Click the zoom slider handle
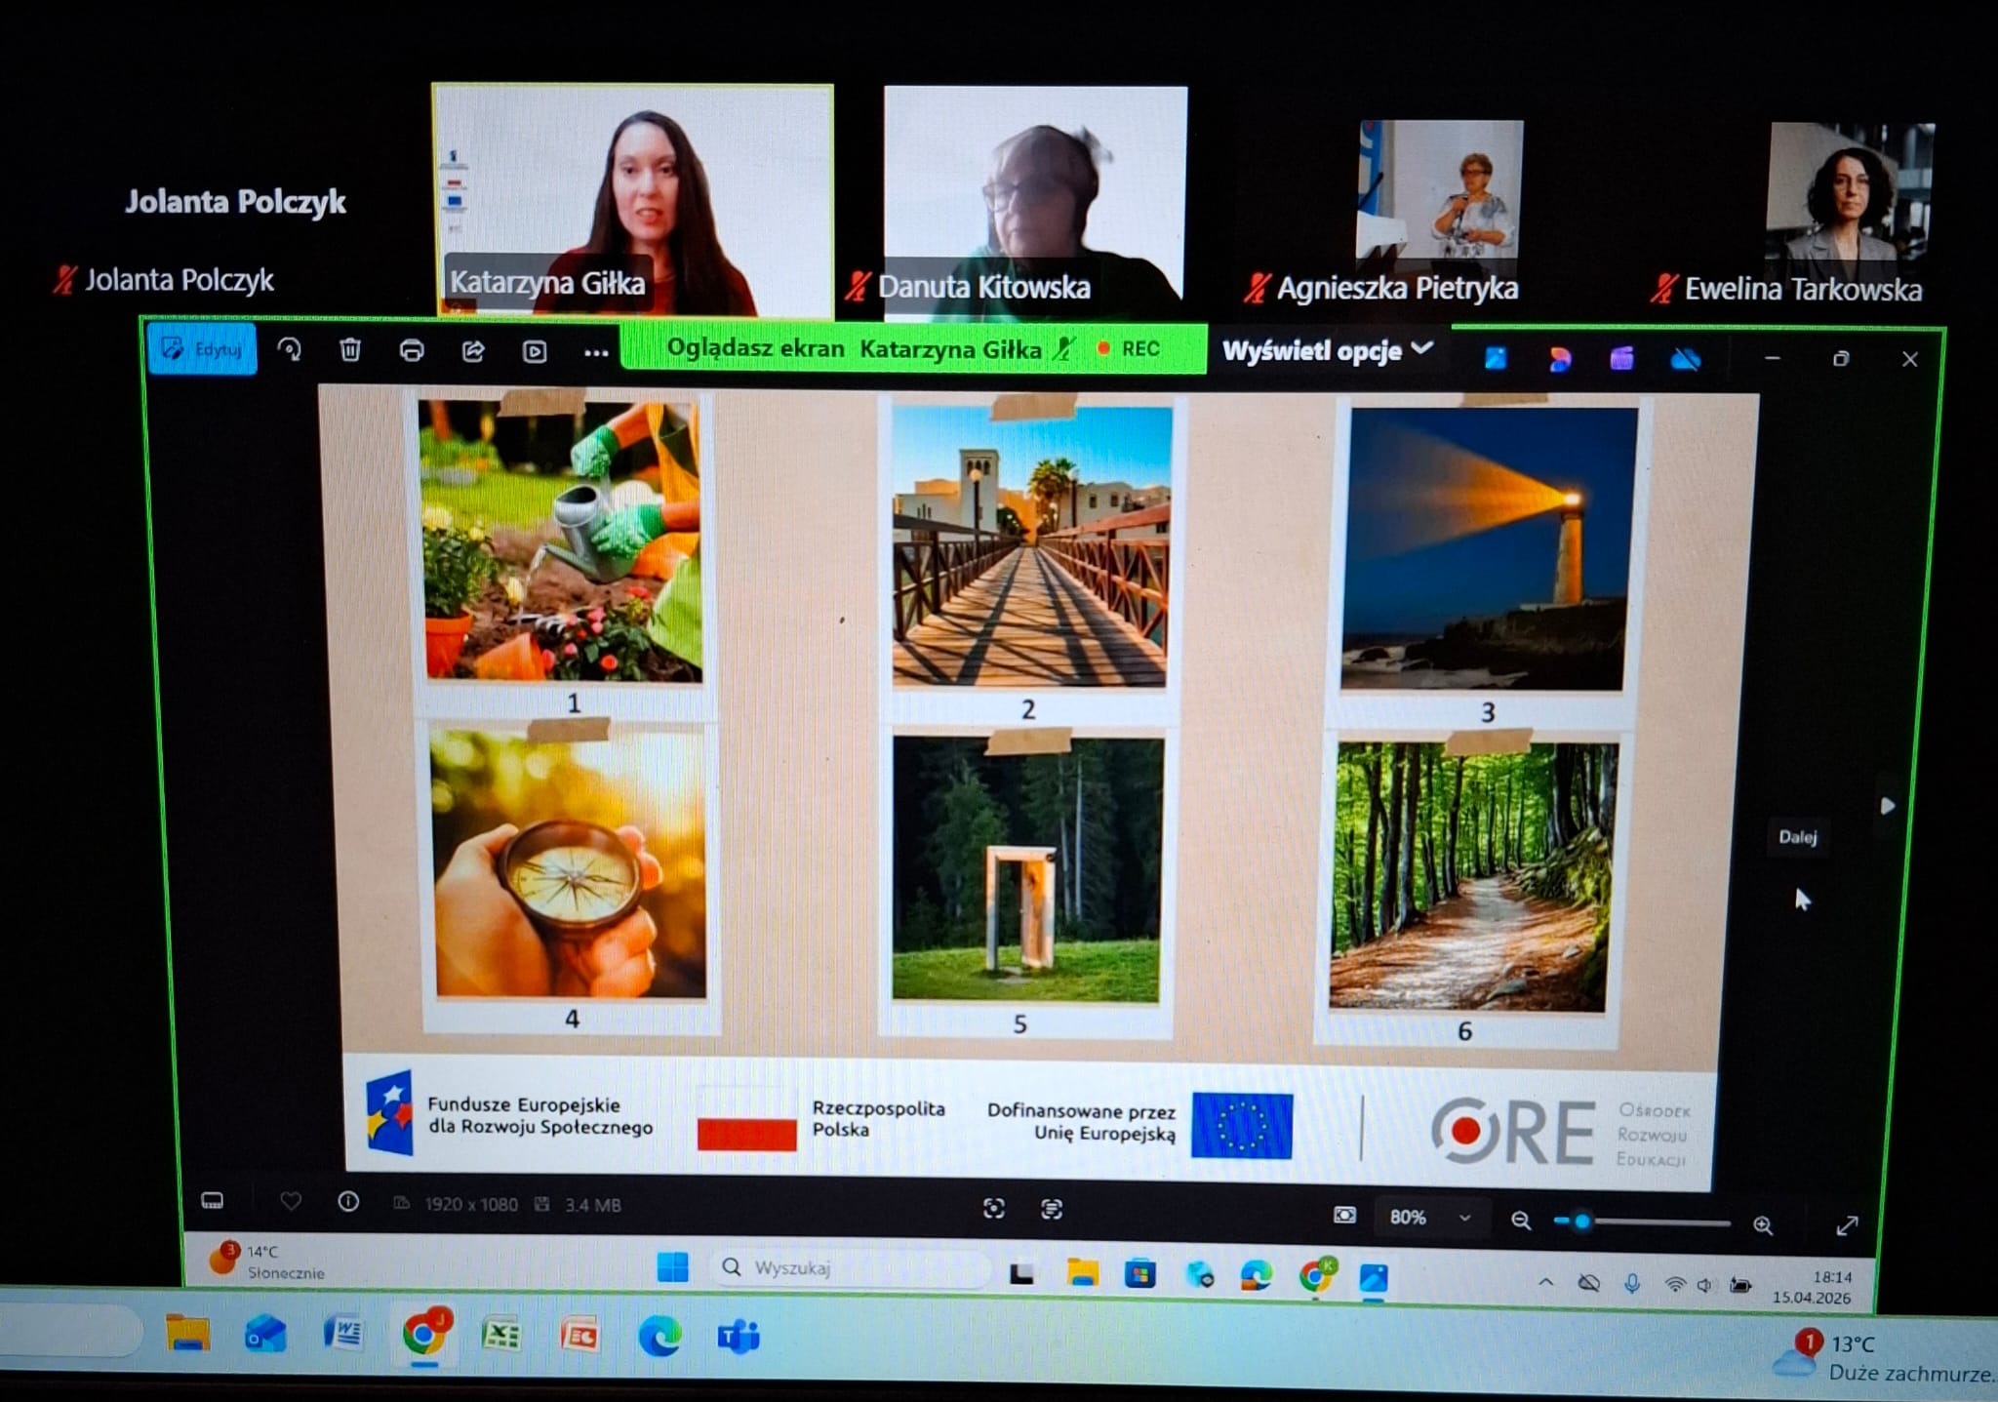1998x1402 pixels. click(x=1581, y=1222)
